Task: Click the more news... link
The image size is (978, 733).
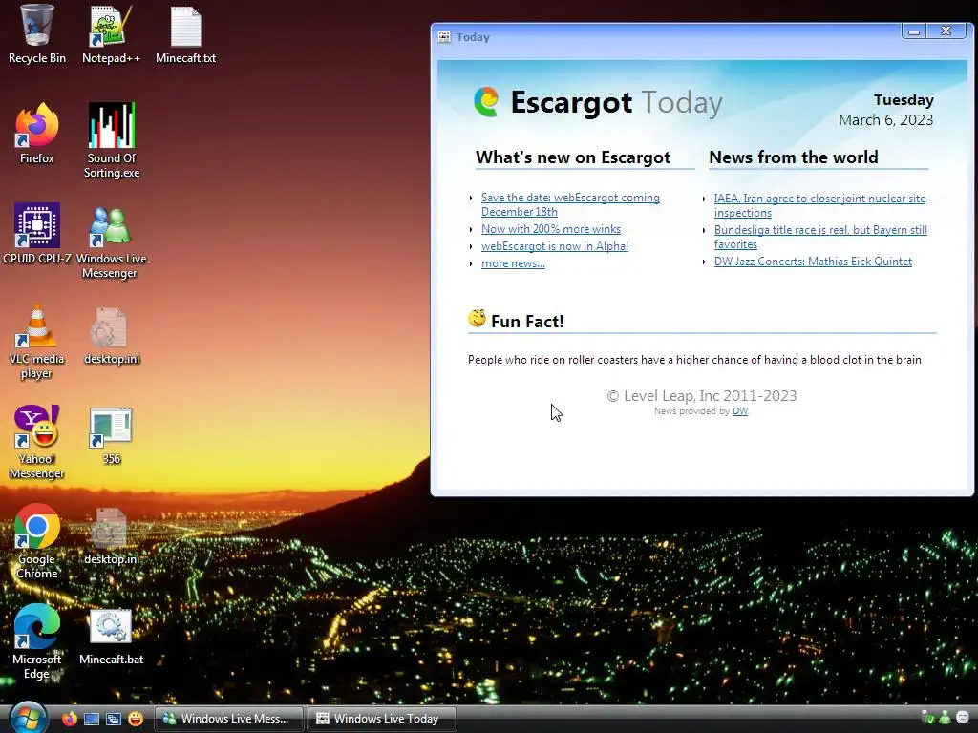Action: click(x=513, y=263)
